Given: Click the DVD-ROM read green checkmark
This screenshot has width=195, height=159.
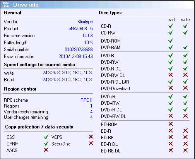Looking at the screenshot, I should tap(171, 41).
